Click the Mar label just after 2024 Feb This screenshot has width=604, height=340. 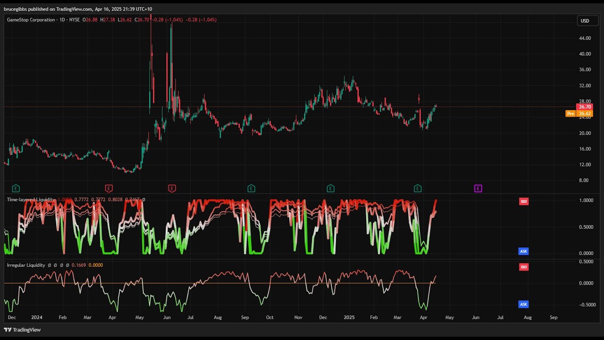coord(87,318)
